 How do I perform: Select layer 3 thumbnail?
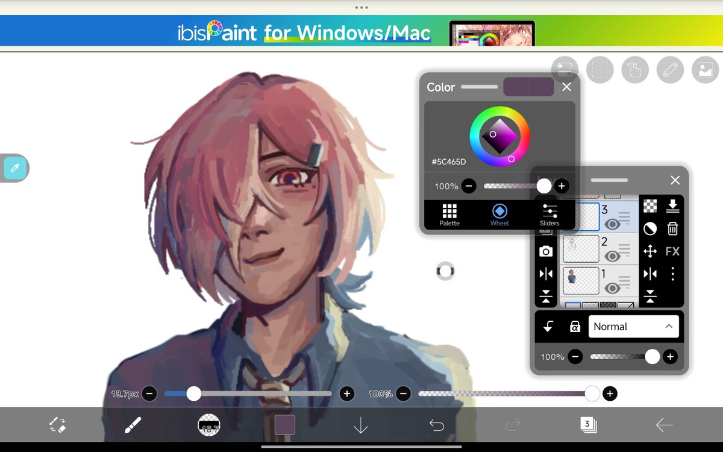[581, 216]
